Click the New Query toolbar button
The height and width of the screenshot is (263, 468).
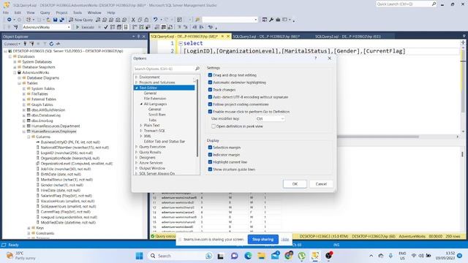(81, 20)
